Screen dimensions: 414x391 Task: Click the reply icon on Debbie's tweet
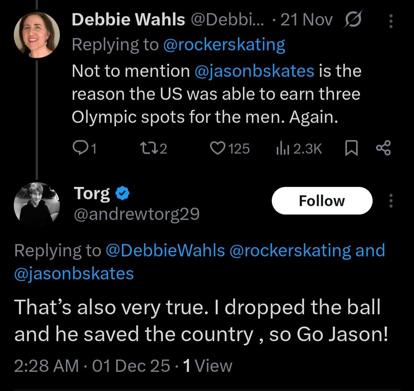pos(79,148)
